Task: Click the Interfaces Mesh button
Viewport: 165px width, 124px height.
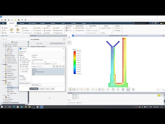Action: 68,28
